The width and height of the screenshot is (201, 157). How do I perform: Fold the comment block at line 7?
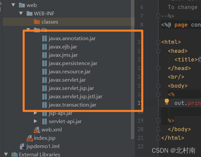tap(158, 16)
